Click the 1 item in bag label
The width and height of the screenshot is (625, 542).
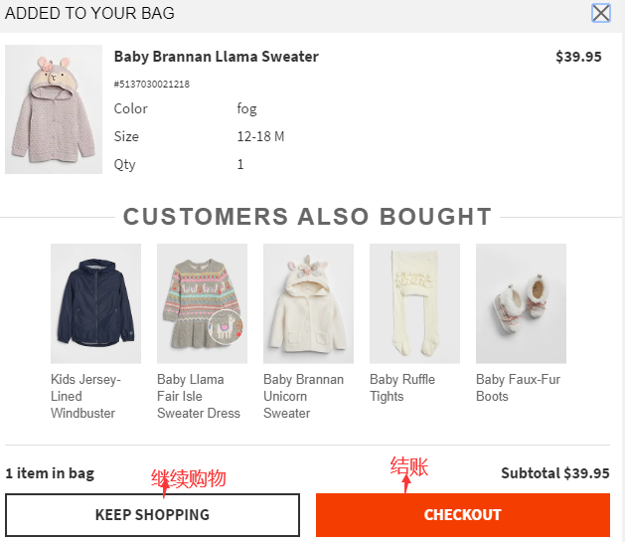(50, 473)
